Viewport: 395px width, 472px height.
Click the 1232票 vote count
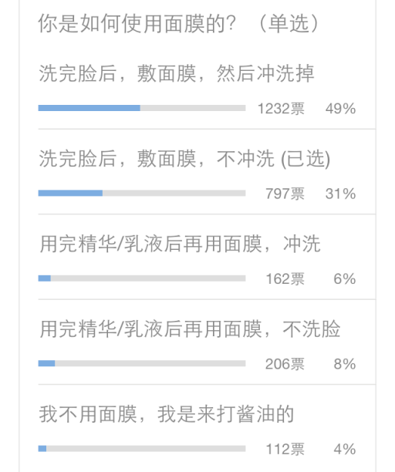click(281, 109)
